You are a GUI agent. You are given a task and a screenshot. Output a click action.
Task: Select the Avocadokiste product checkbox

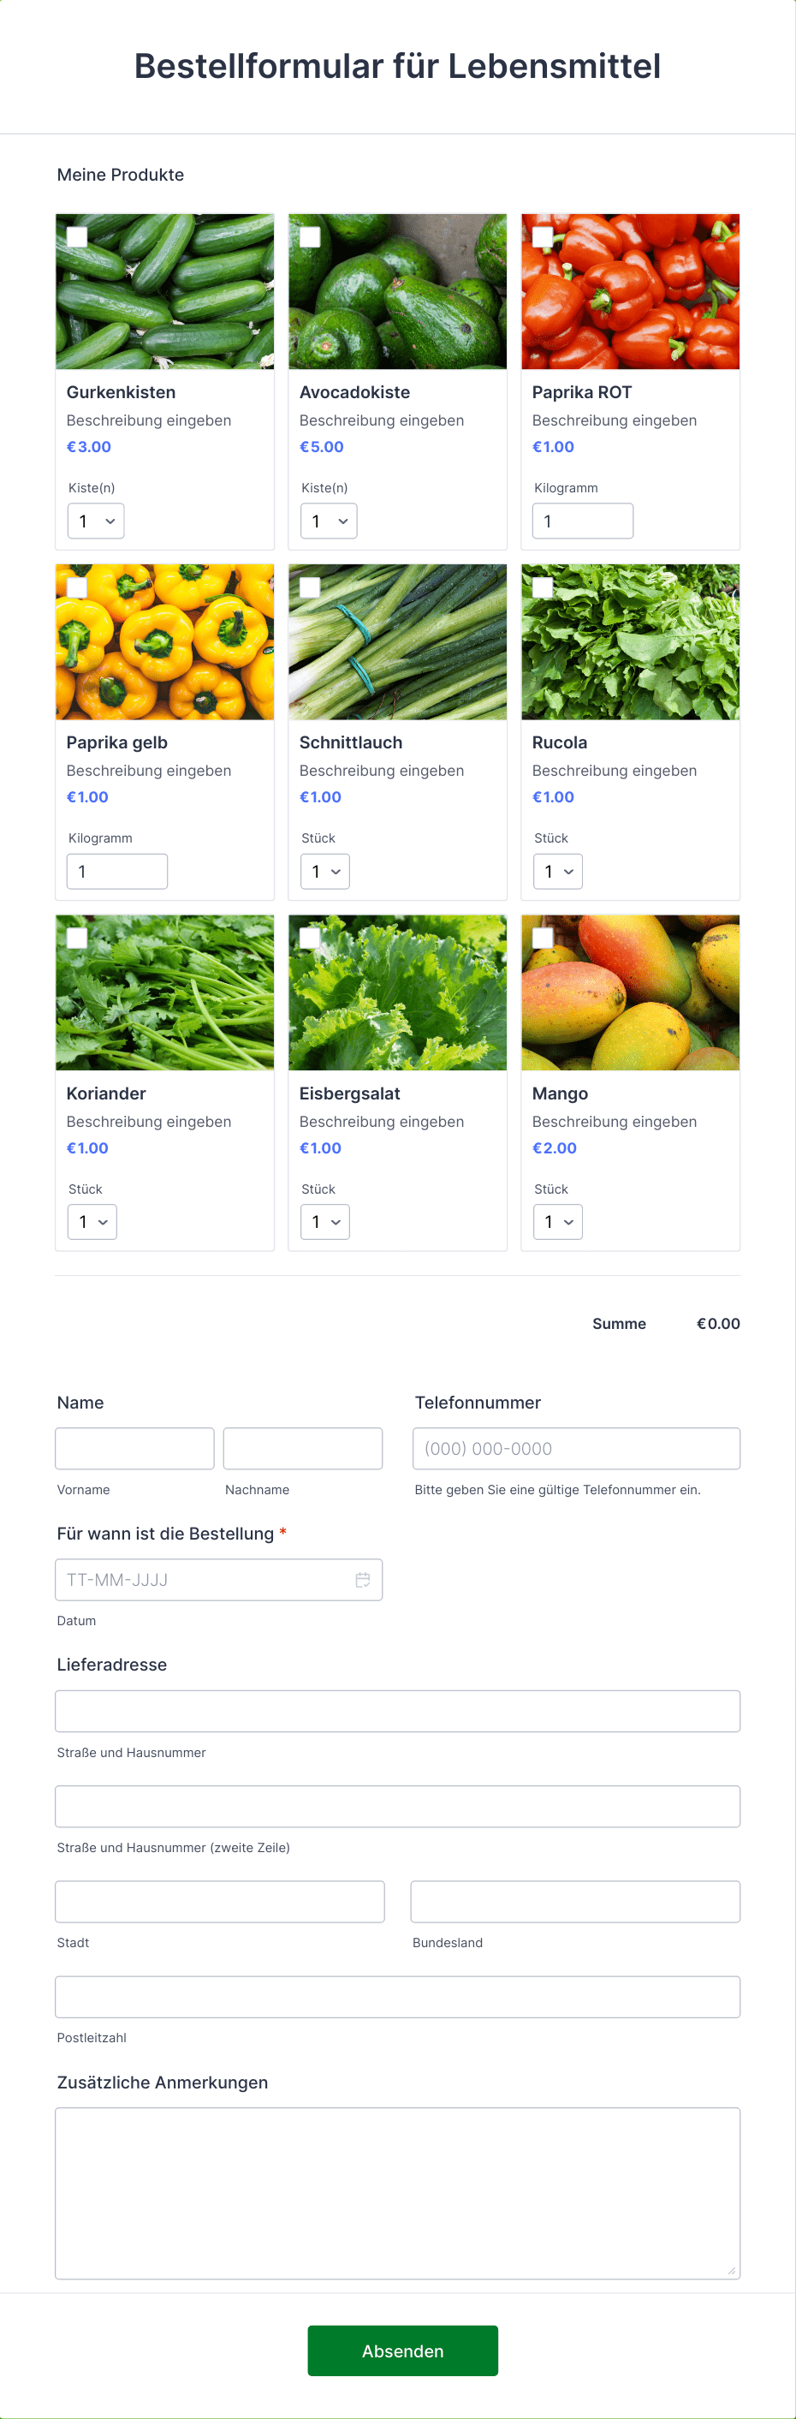click(310, 236)
